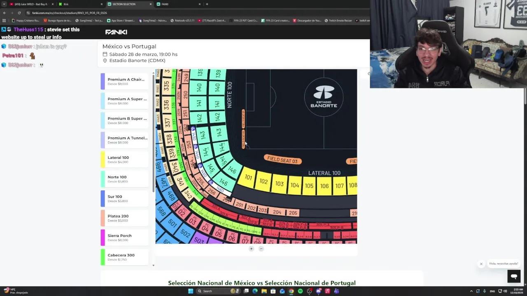Select section 204 in Platea ring
The height and width of the screenshot is (296, 527).
coord(277,212)
